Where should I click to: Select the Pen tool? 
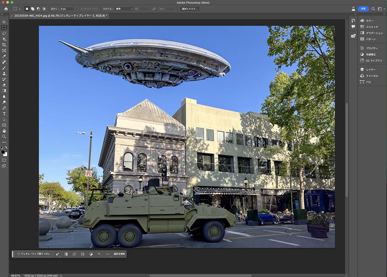[4, 108]
